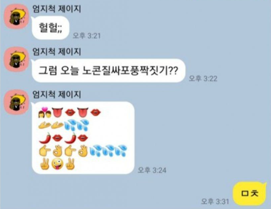
Task: Click the sweat droplets after the palm emojis
Action: pyautogui.click(x=77, y=125)
